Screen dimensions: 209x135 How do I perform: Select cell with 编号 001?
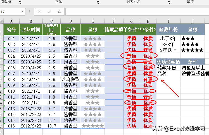[x=11, y=38]
